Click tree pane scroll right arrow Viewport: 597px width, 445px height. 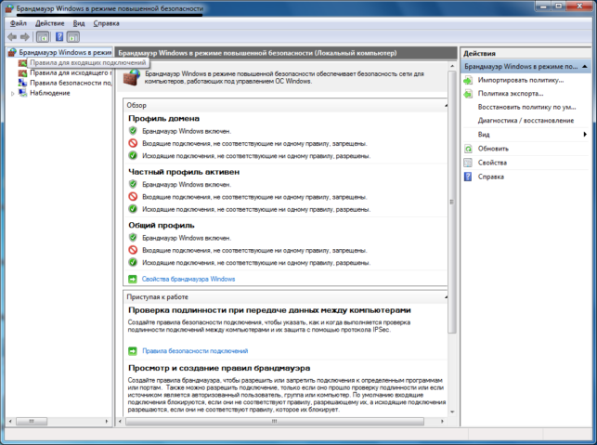click(x=107, y=421)
